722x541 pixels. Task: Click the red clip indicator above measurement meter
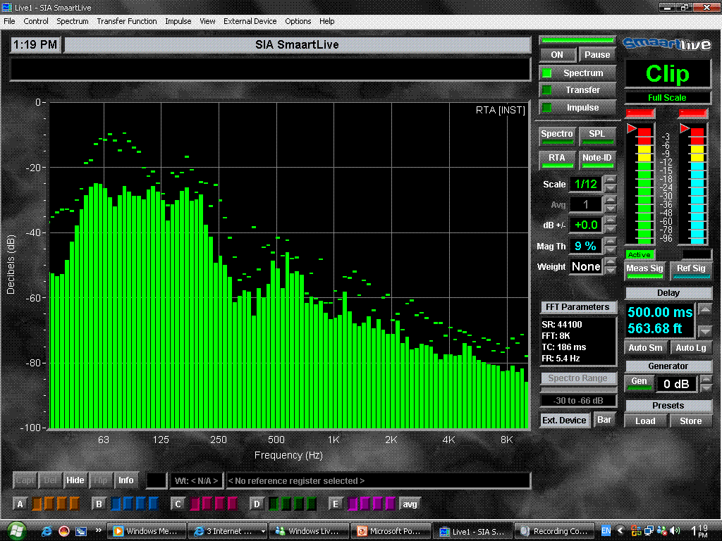pyautogui.click(x=640, y=113)
